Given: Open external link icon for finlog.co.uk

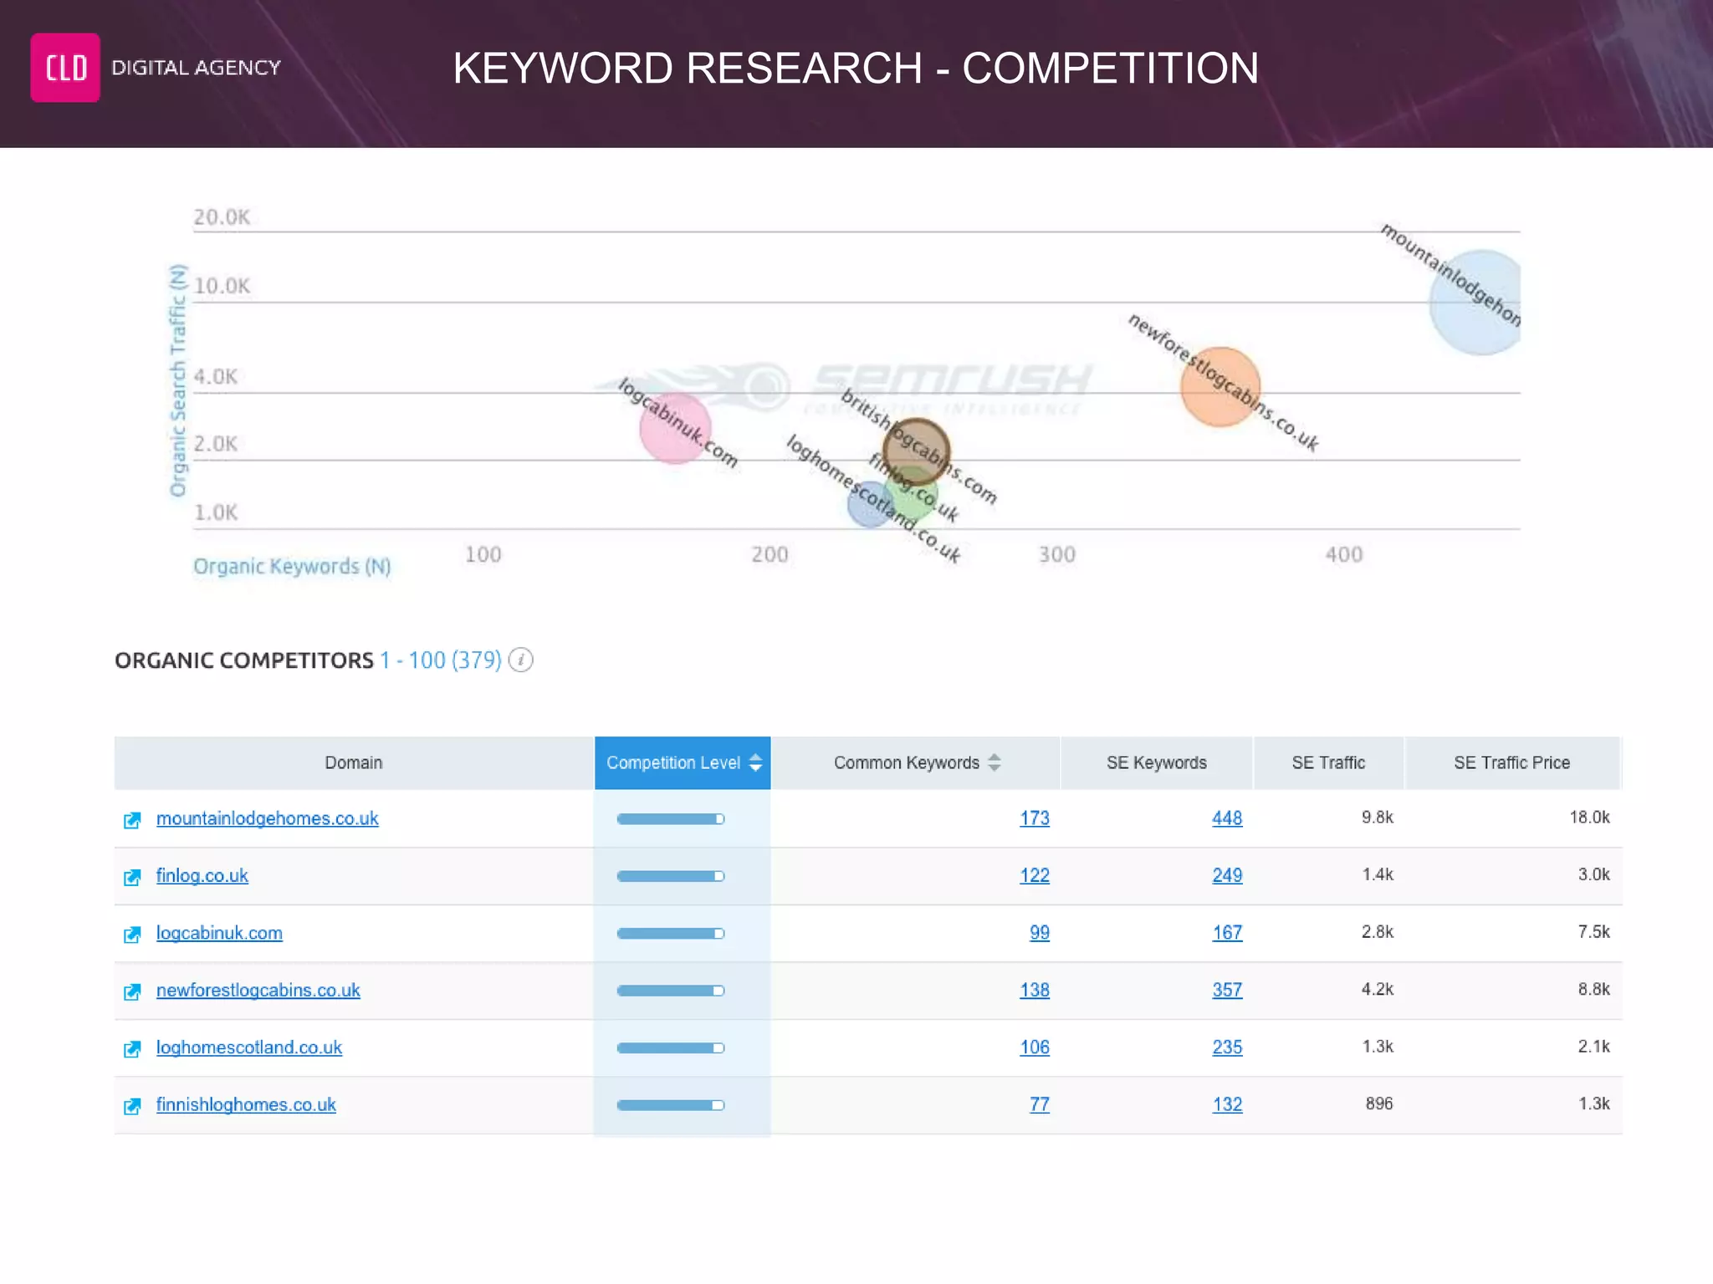Looking at the screenshot, I should (x=132, y=877).
